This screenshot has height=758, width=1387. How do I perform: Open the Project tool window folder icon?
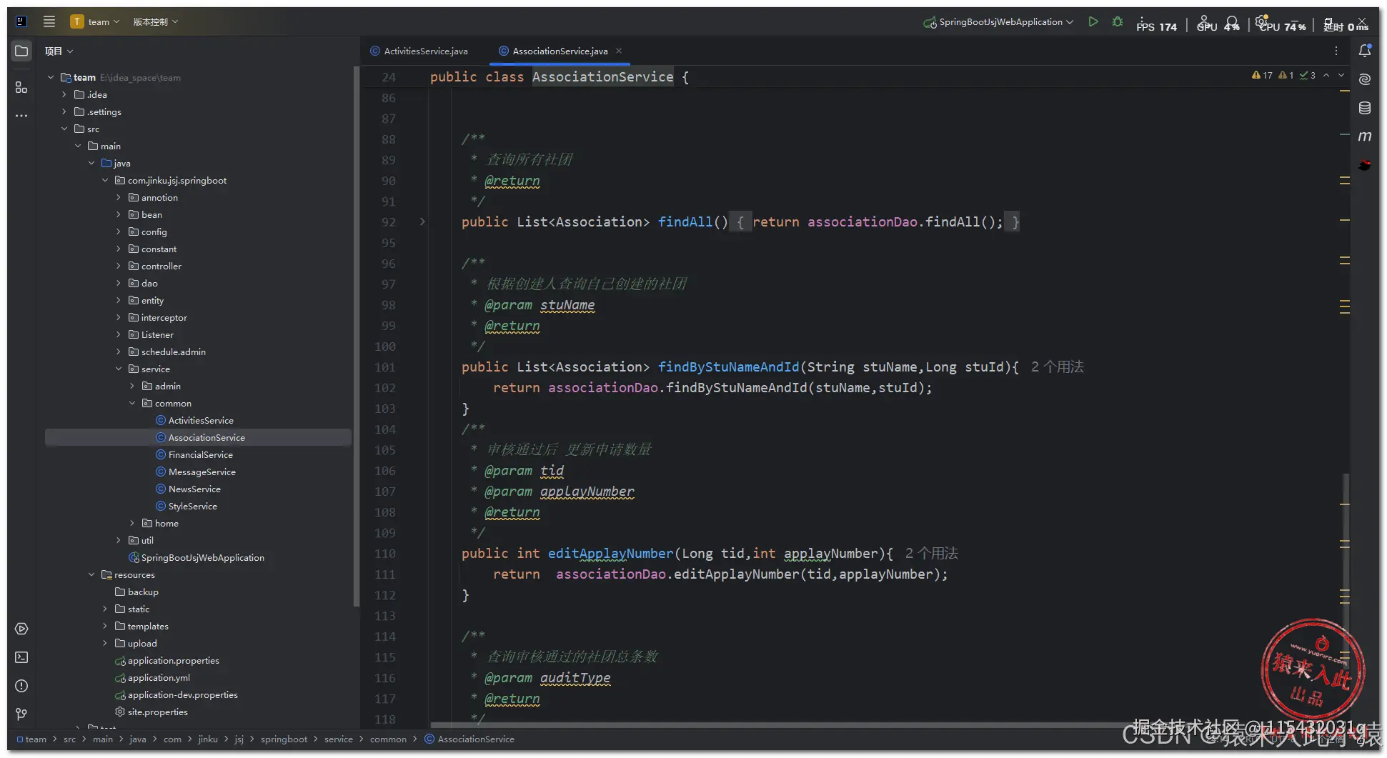point(21,51)
